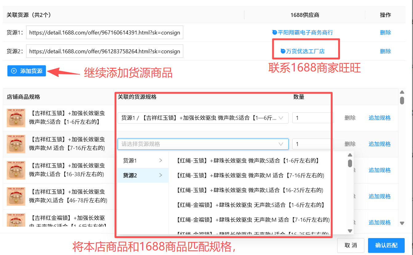Select 货源2 in the cascader menu
This screenshot has height=255, width=413.
pyautogui.click(x=143, y=175)
